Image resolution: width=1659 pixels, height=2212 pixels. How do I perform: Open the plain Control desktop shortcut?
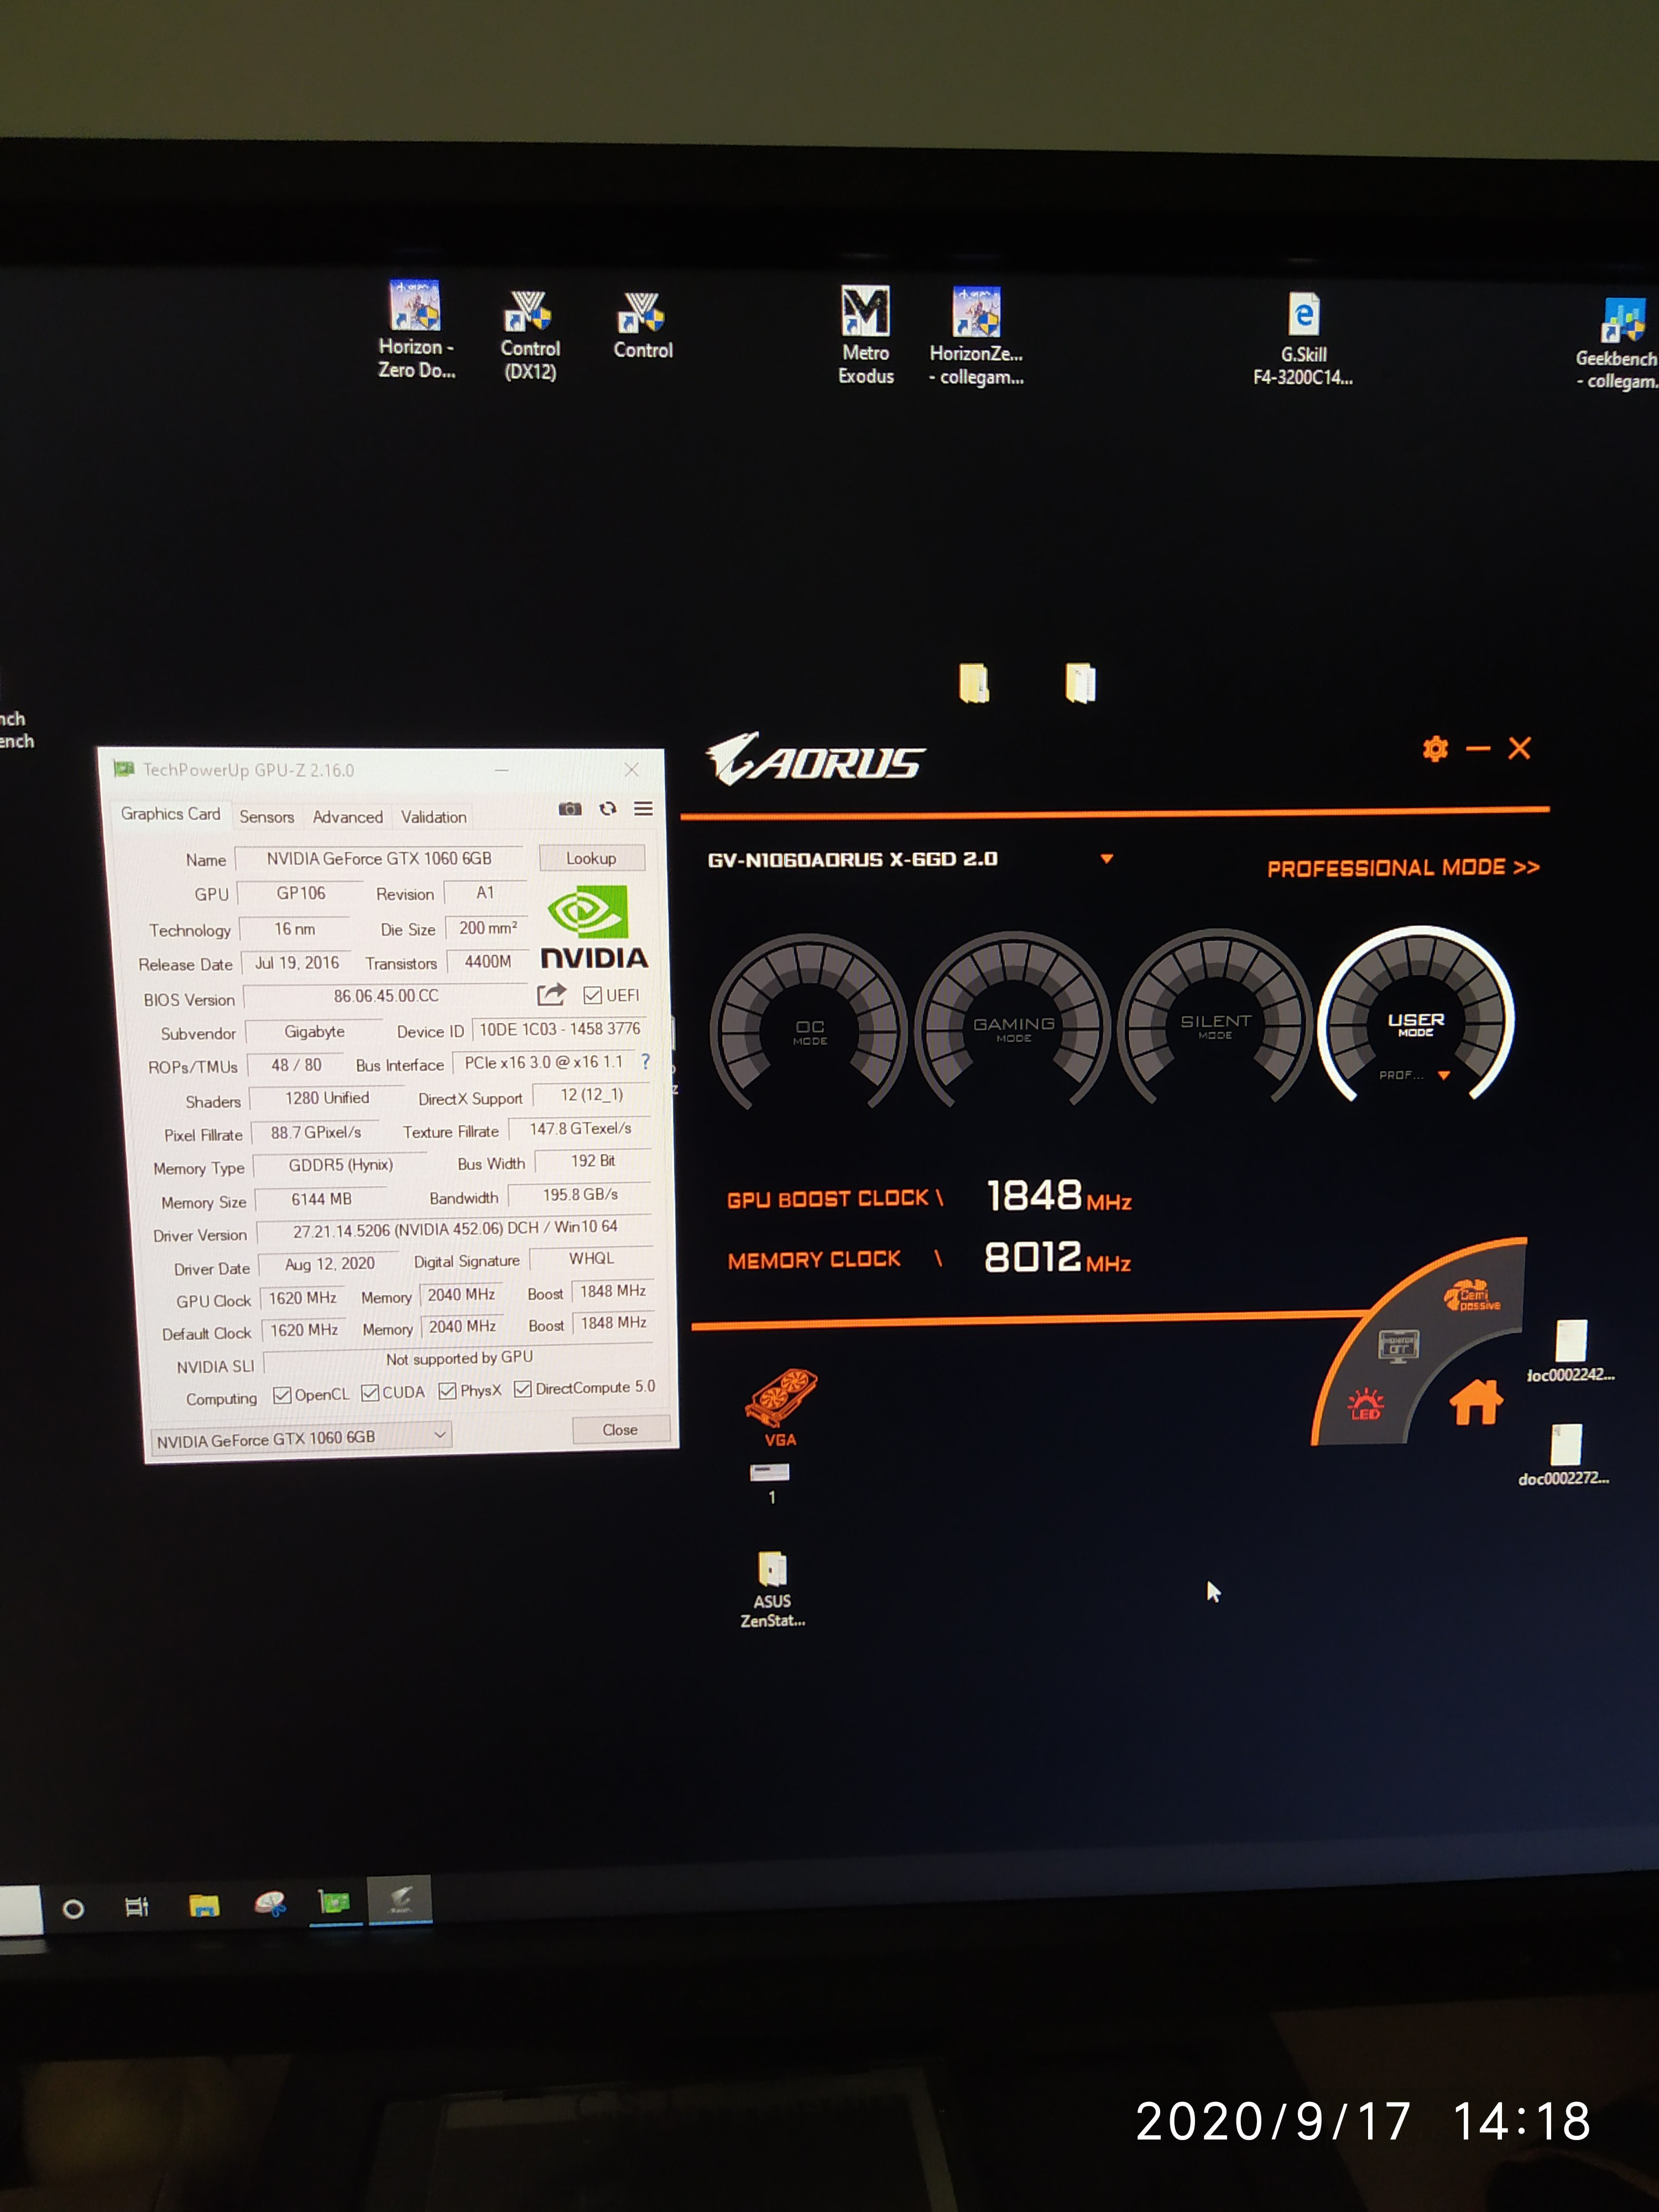click(x=642, y=326)
